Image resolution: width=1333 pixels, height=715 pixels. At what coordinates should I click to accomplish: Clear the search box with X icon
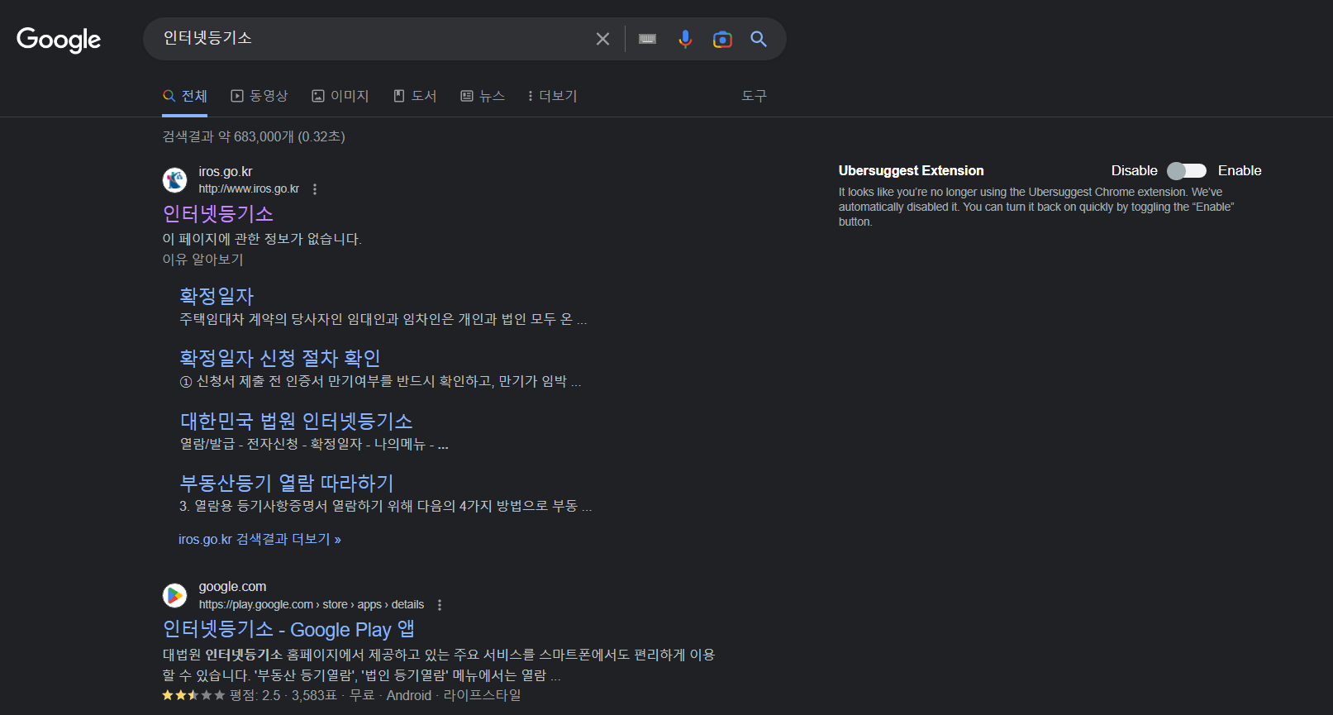click(602, 39)
